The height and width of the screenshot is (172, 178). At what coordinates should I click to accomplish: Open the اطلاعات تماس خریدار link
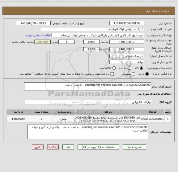(x=38, y=36)
